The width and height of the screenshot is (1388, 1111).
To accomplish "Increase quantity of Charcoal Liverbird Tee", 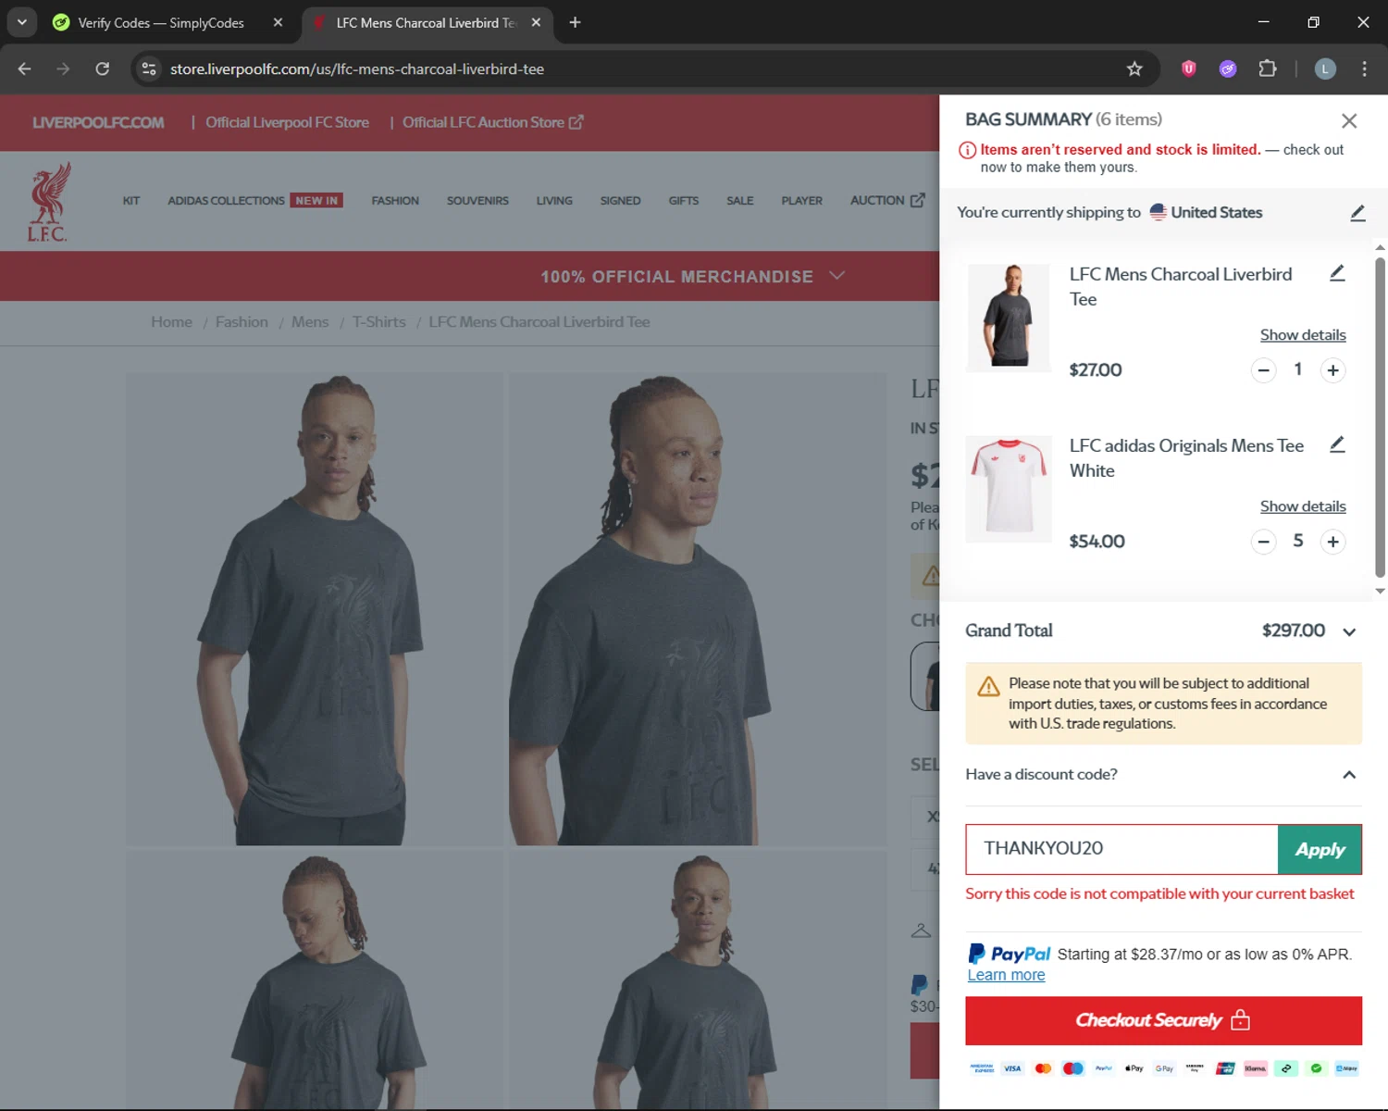I will [x=1332, y=370].
